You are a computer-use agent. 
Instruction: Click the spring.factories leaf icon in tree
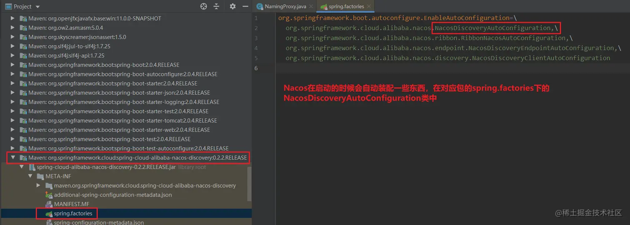[x=49, y=213]
